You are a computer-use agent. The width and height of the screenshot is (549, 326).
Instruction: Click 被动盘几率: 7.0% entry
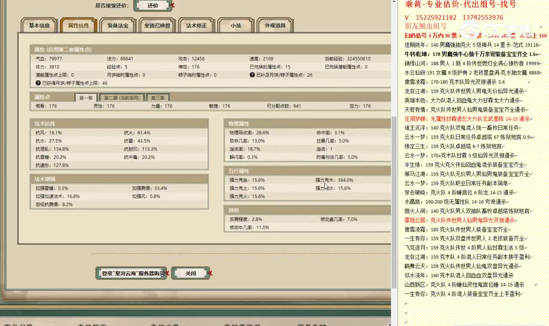(x=339, y=219)
